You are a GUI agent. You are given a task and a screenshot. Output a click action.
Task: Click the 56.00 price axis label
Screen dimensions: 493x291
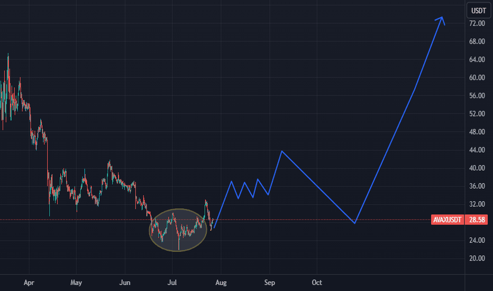477,96
